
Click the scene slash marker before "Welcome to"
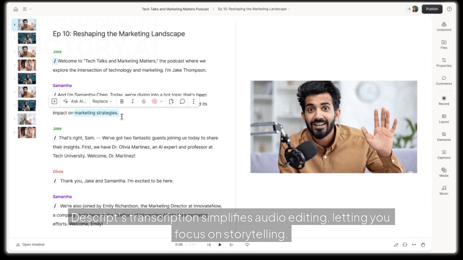[55, 61]
